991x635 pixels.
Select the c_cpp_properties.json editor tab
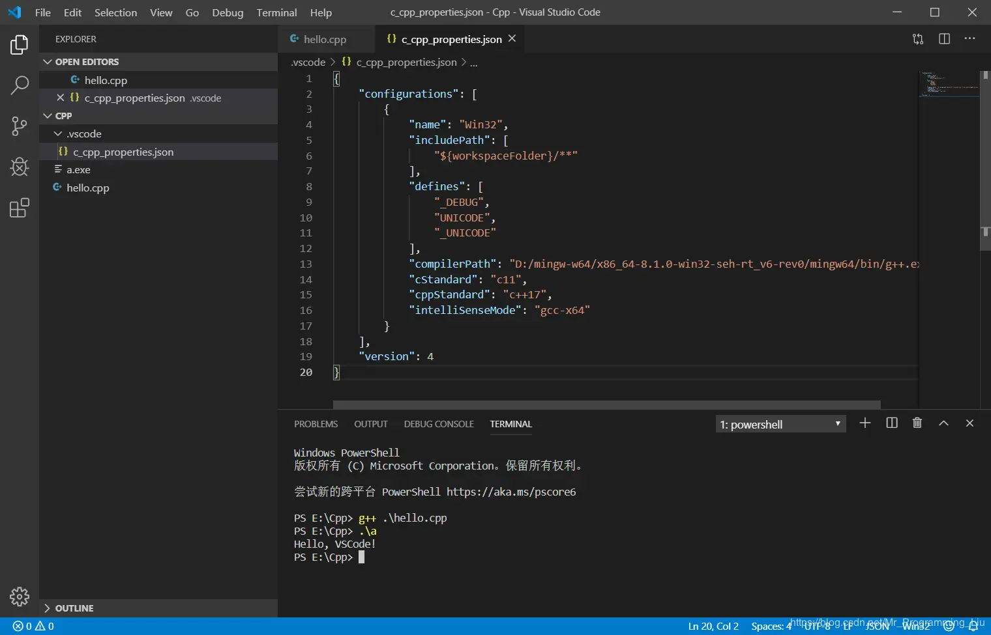450,39
